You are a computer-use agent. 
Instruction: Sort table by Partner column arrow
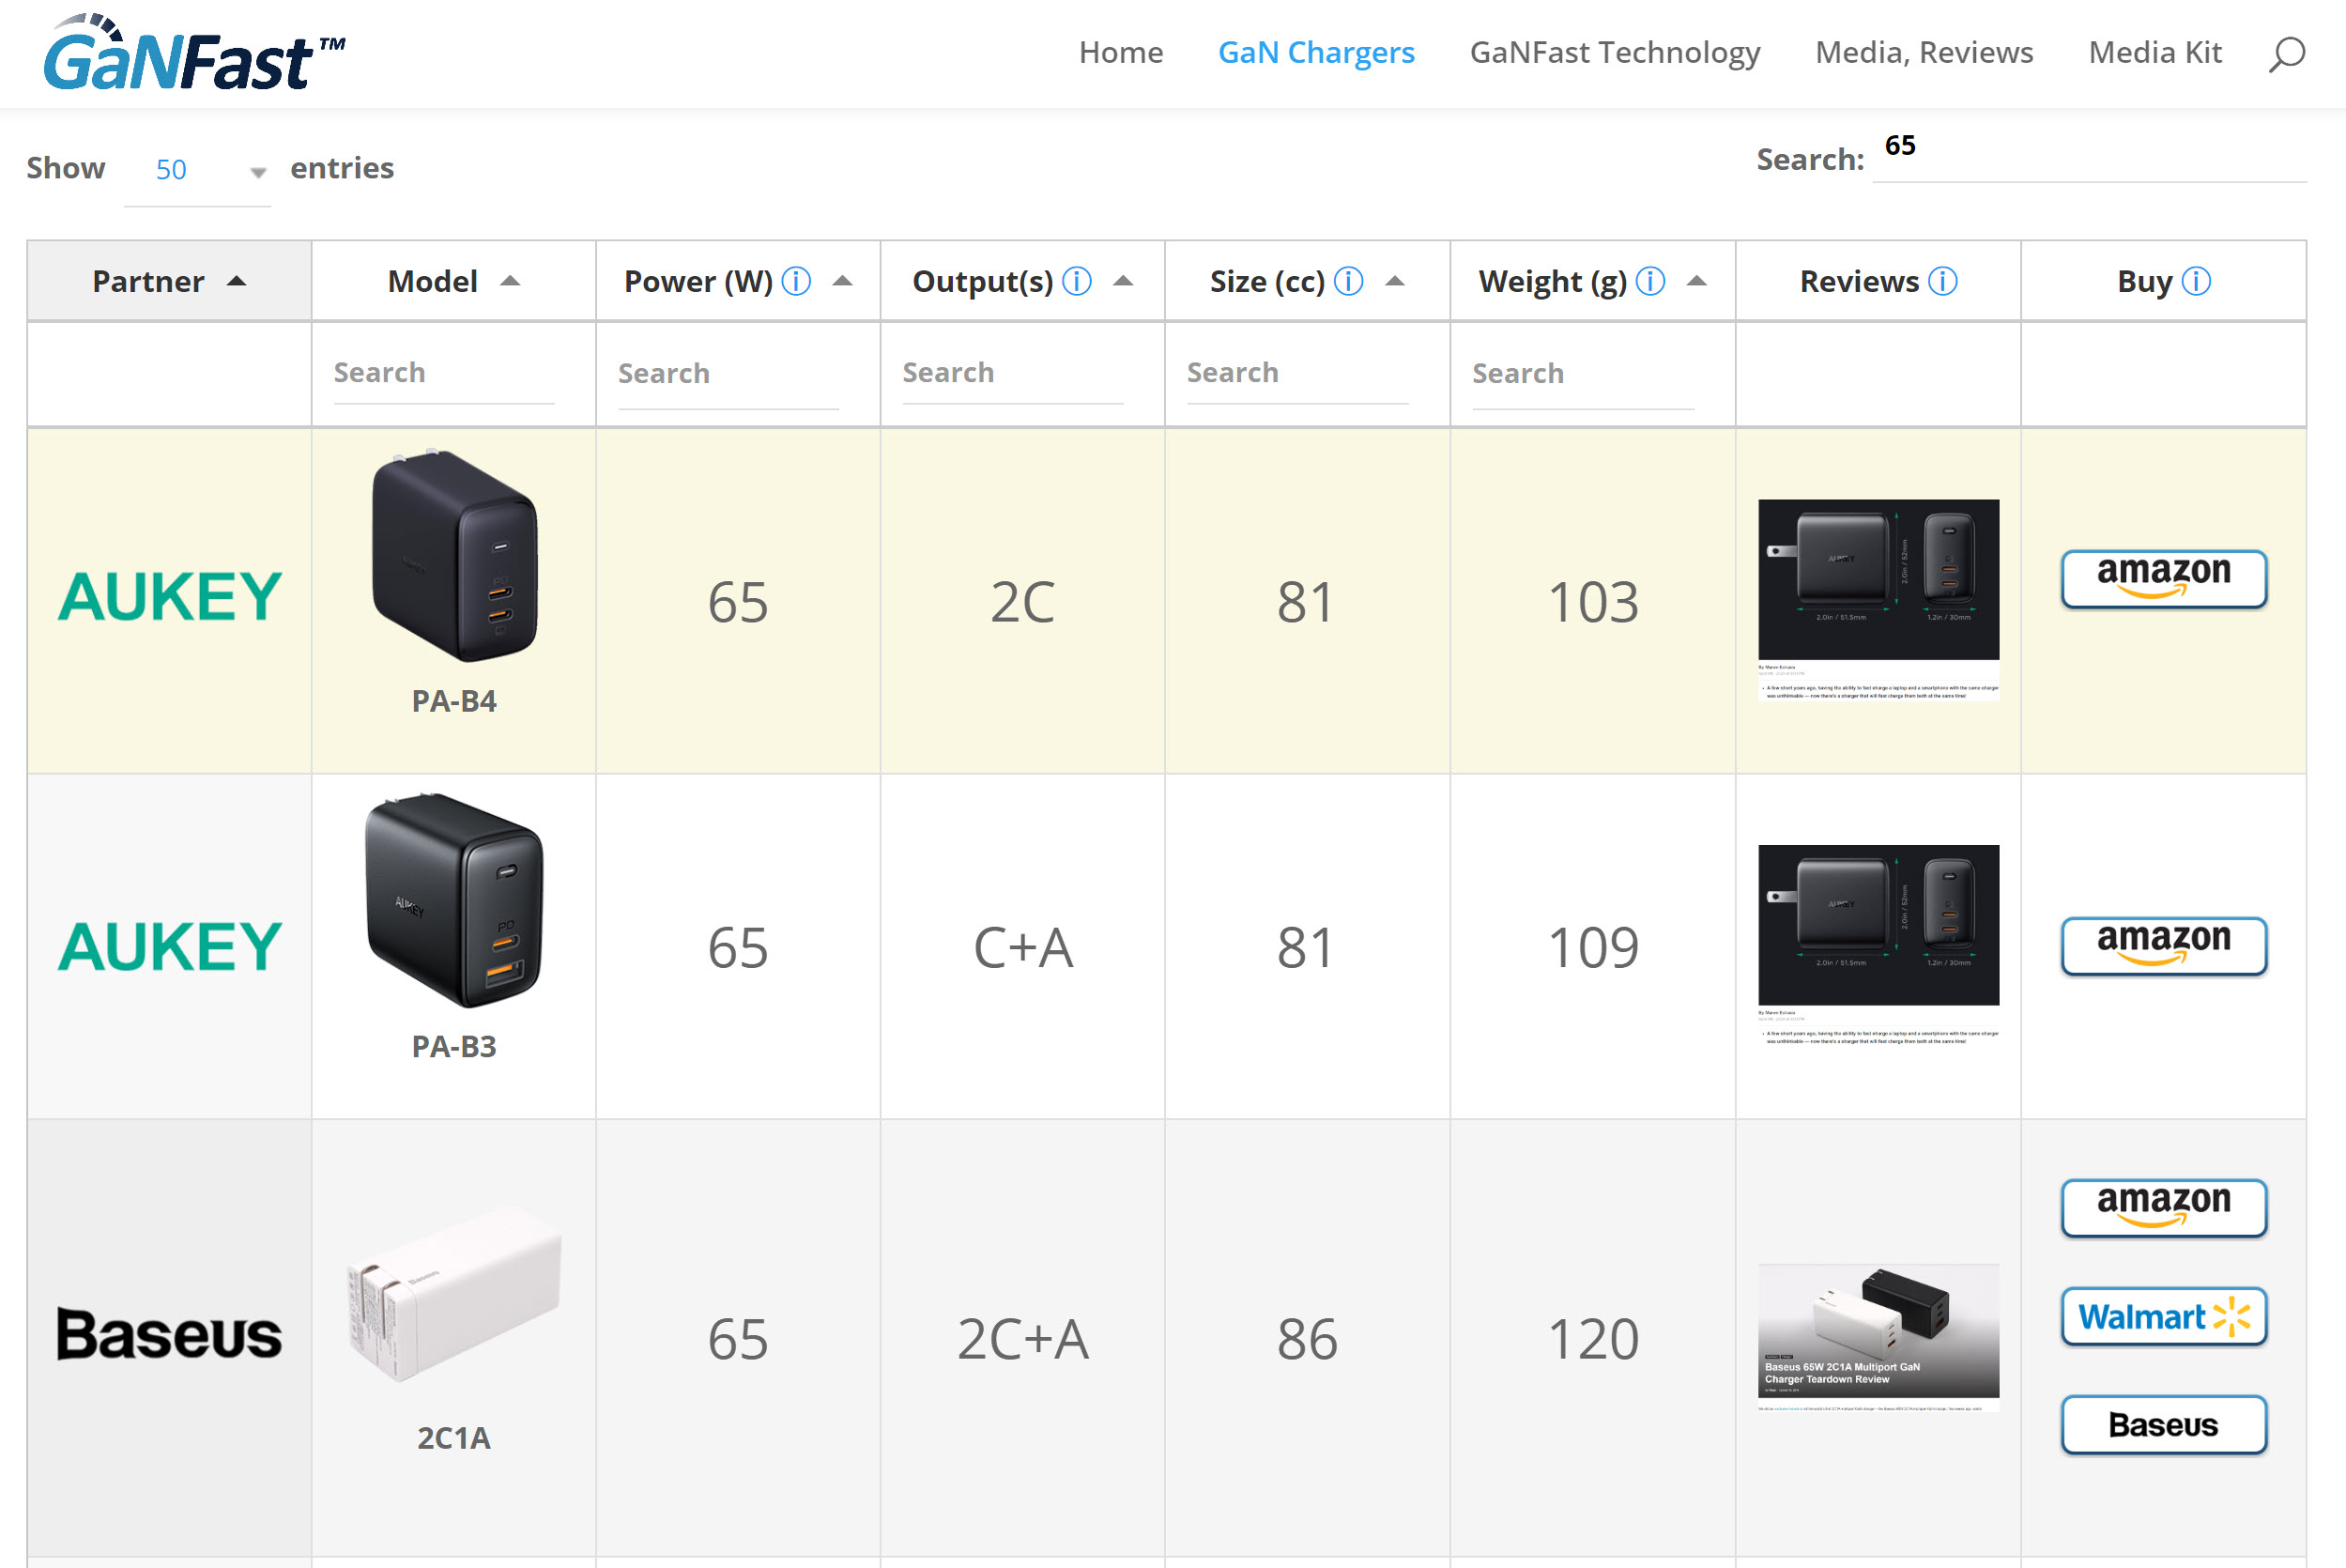236,281
